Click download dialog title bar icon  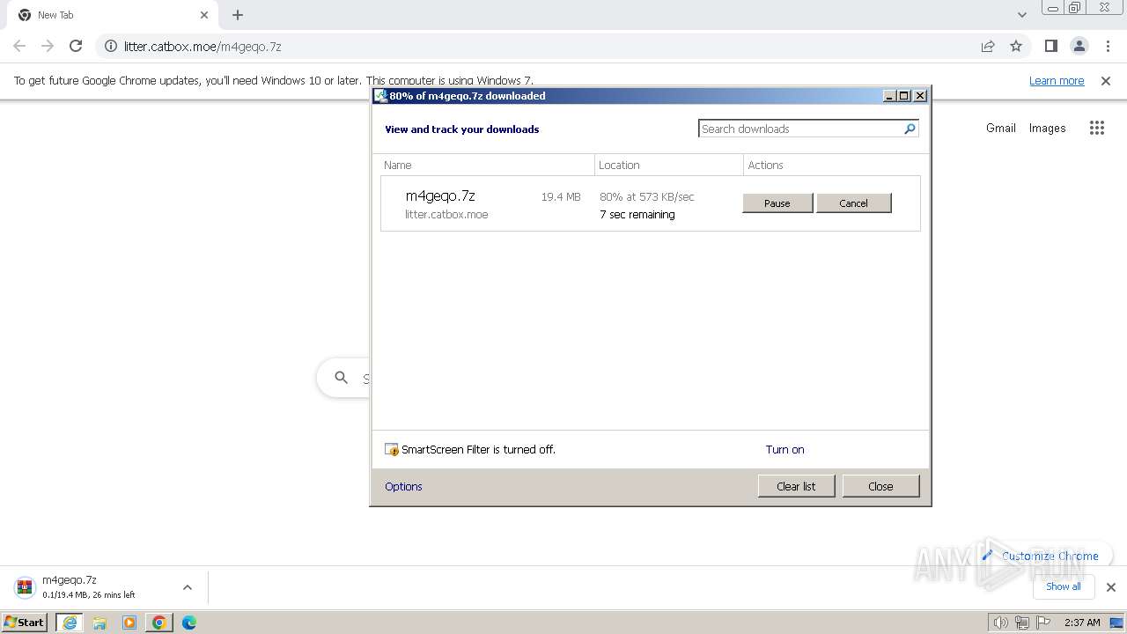pyautogui.click(x=380, y=96)
